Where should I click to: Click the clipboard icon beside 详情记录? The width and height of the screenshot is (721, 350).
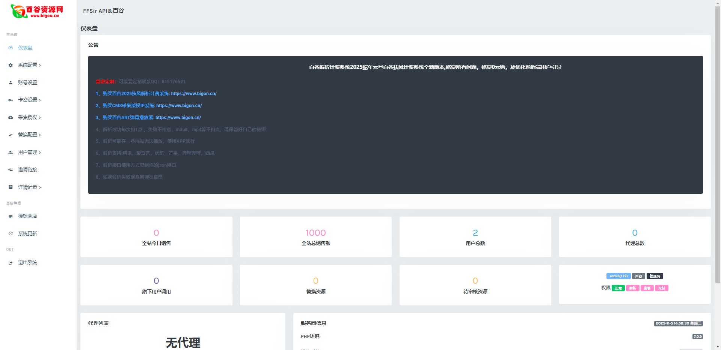11,187
